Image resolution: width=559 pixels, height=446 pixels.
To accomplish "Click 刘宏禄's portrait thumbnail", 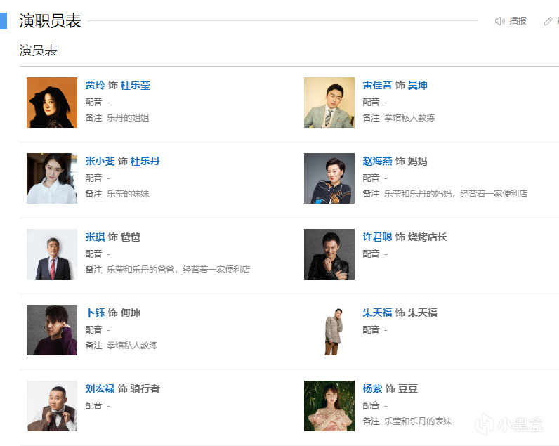I will point(52,406).
